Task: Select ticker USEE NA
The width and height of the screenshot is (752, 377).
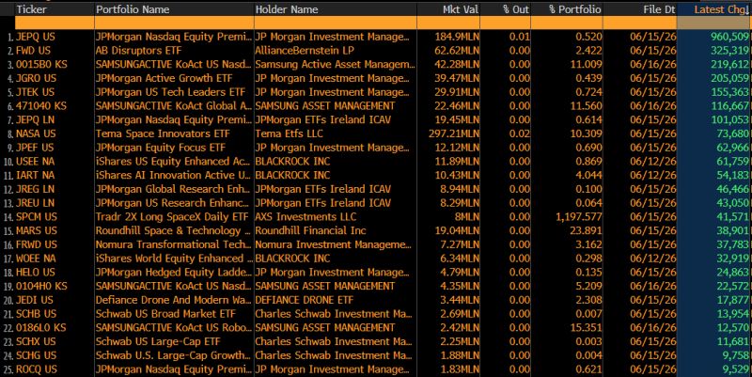Action: pos(35,161)
